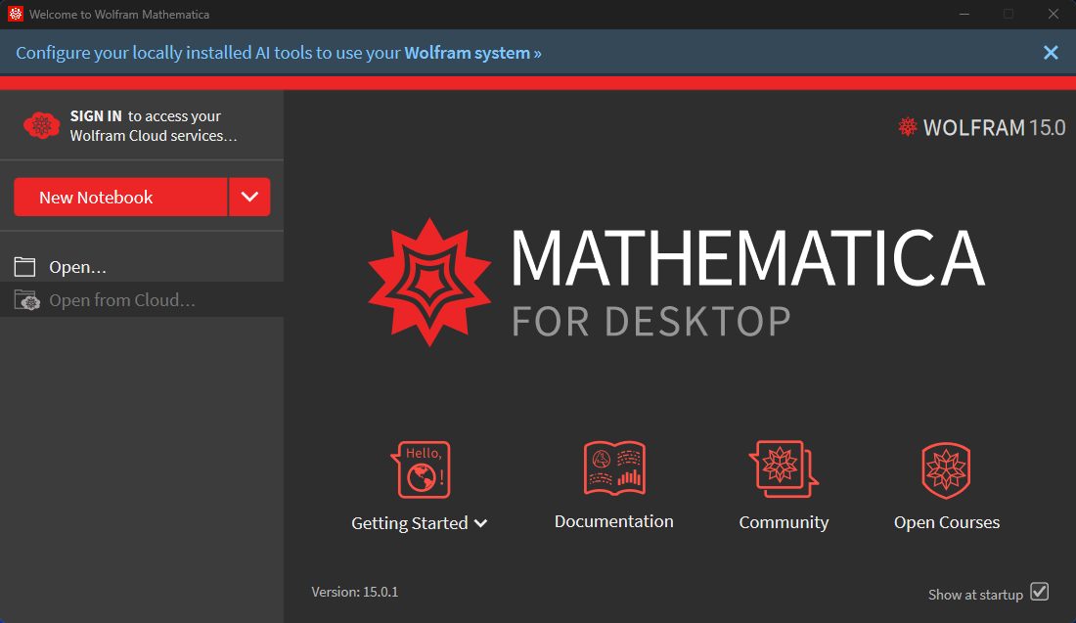The height and width of the screenshot is (623, 1076).
Task: Open the Open Courses shield icon
Action: pos(946,470)
